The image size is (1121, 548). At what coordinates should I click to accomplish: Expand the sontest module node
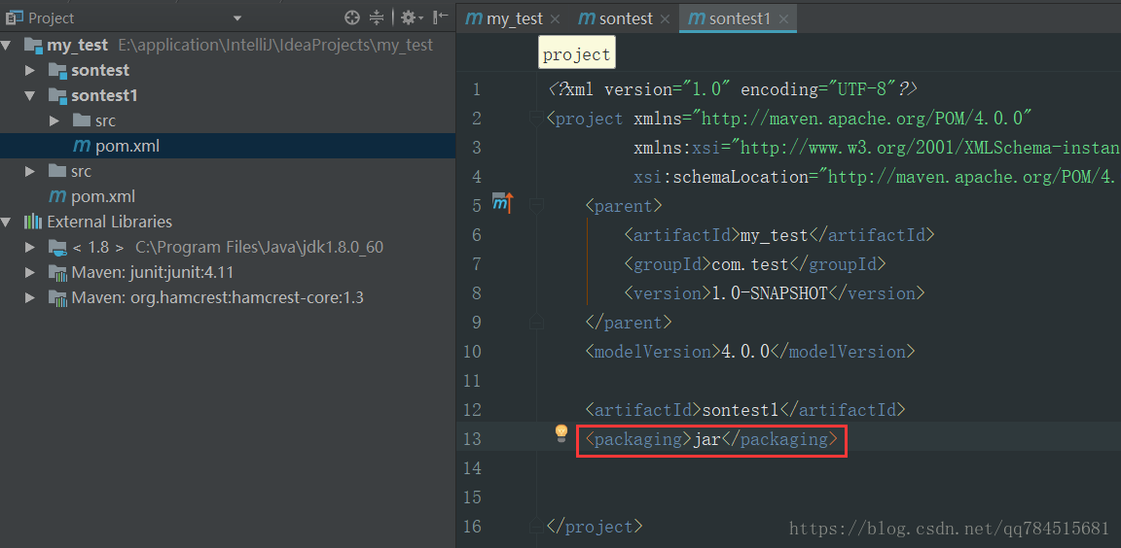tap(29, 70)
